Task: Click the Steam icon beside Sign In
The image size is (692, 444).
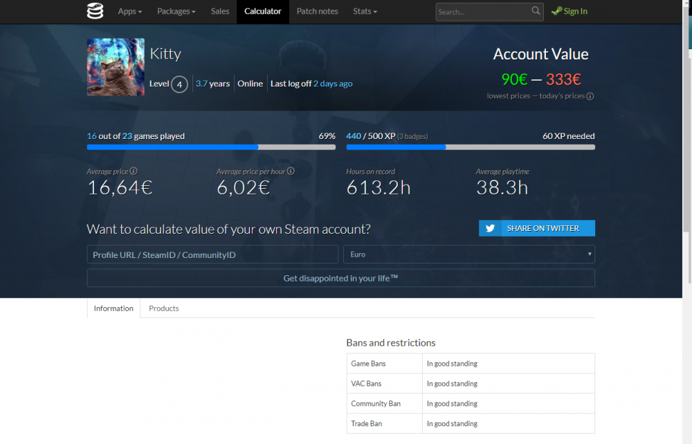Action: click(x=556, y=11)
